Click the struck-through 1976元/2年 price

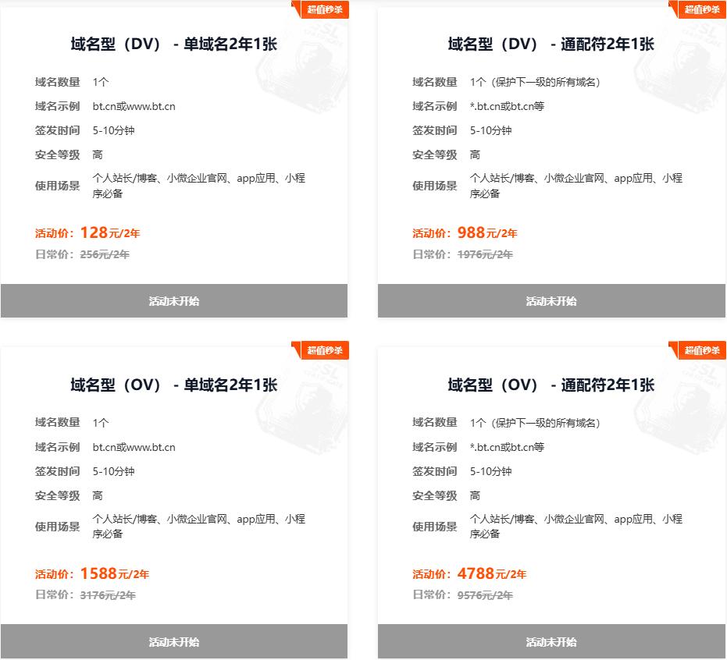coord(485,254)
